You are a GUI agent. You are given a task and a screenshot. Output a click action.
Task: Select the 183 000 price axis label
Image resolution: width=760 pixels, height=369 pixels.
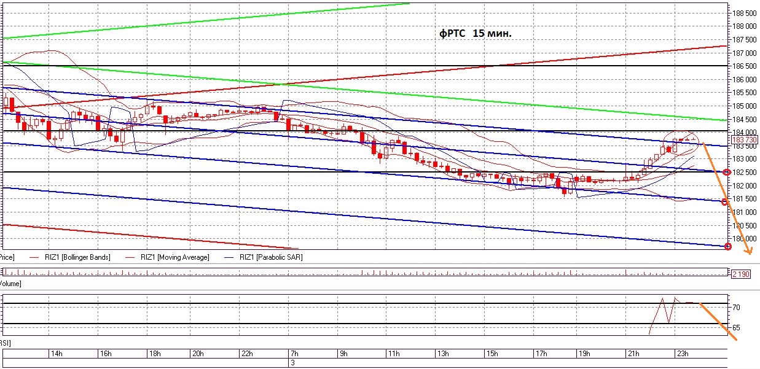click(x=743, y=159)
